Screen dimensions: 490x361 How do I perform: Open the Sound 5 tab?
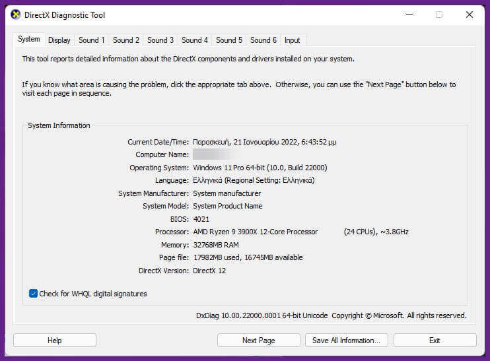click(229, 40)
